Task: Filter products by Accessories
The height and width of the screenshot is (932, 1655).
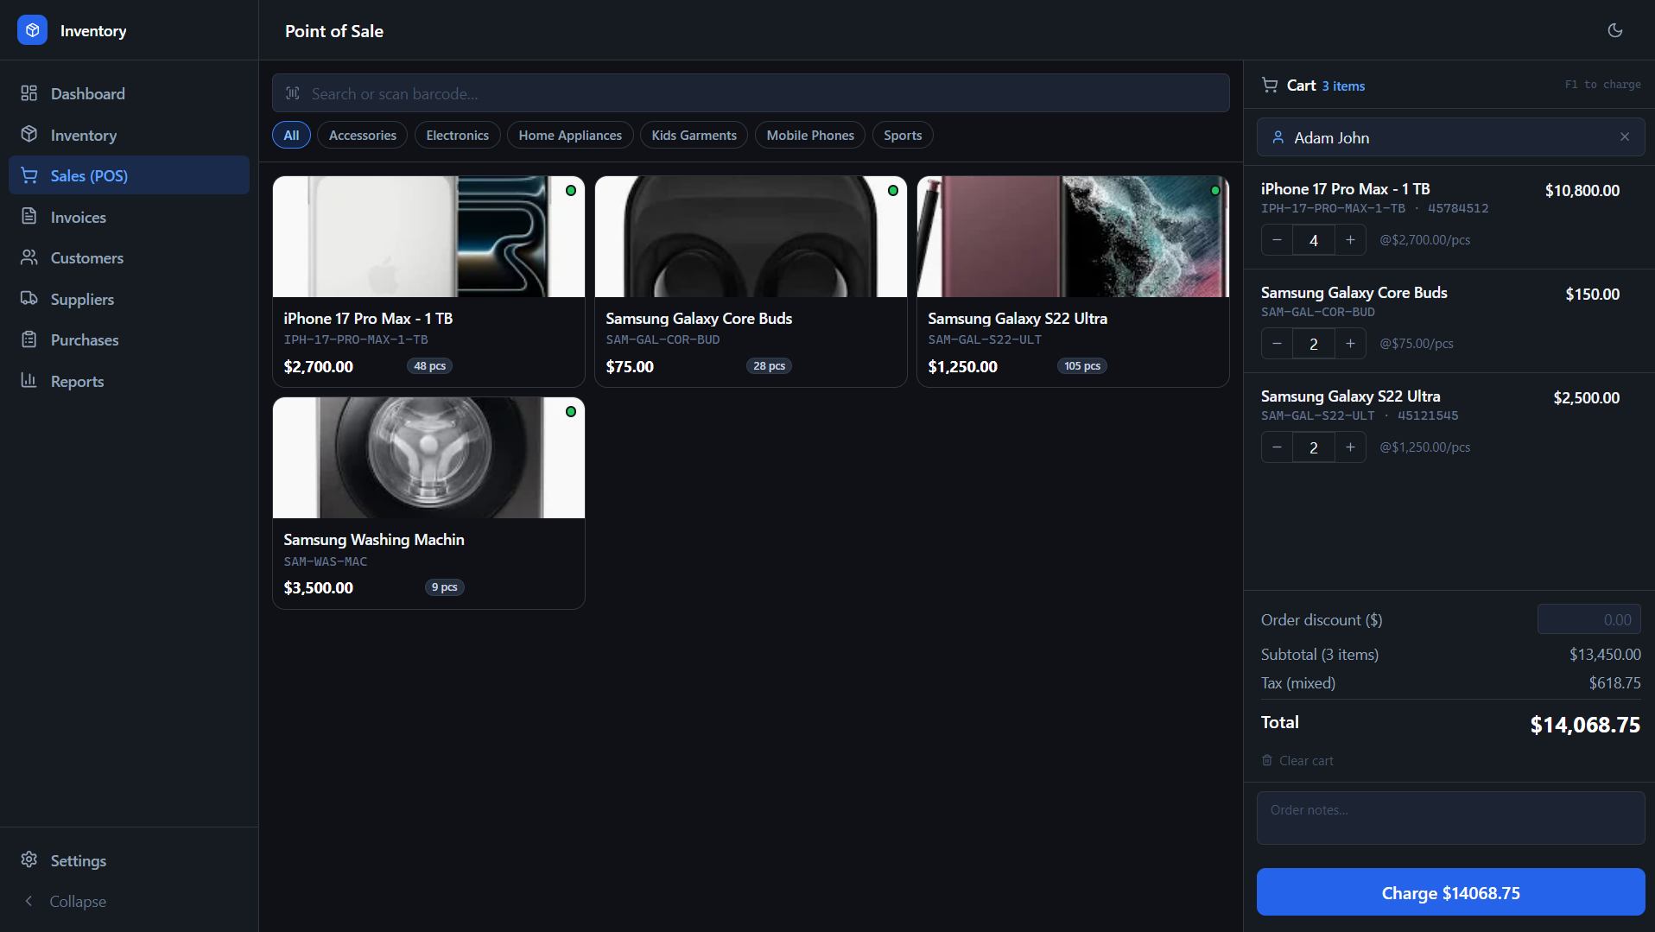Action: click(x=362, y=135)
